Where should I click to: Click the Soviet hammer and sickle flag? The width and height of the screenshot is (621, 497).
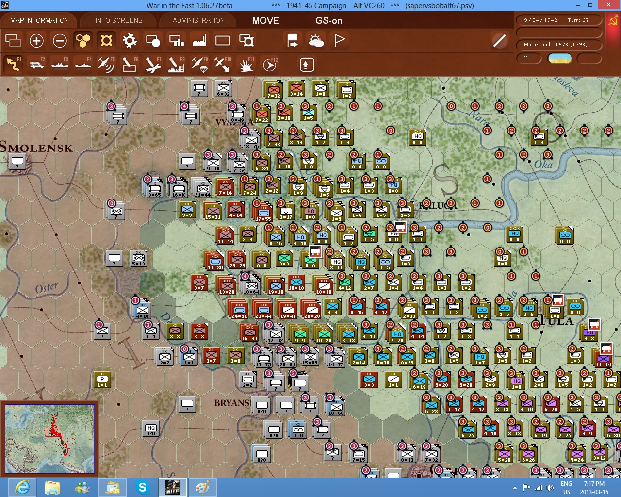click(x=612, y=21)
